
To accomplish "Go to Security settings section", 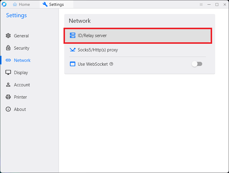I will (22, 48).
